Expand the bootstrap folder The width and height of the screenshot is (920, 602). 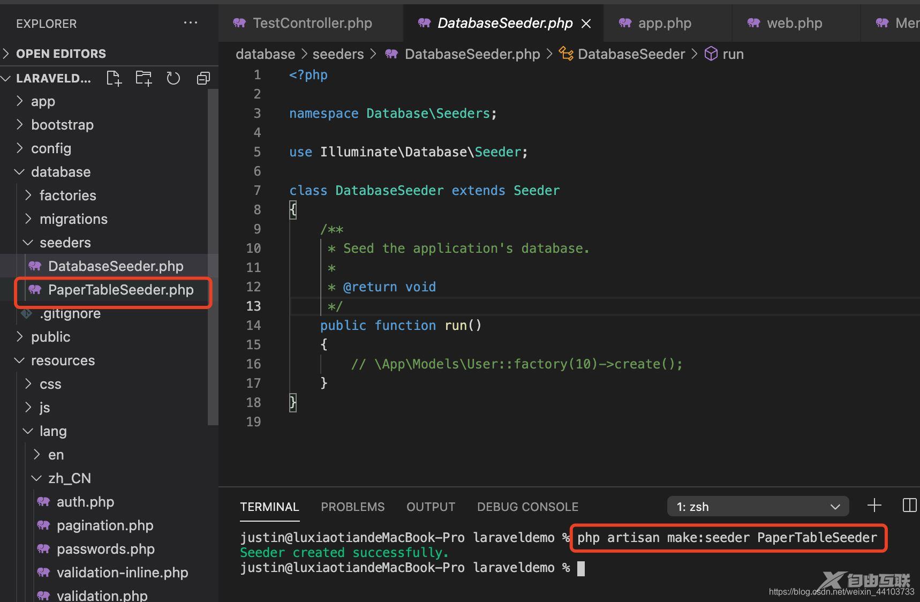tap(20, 124)
